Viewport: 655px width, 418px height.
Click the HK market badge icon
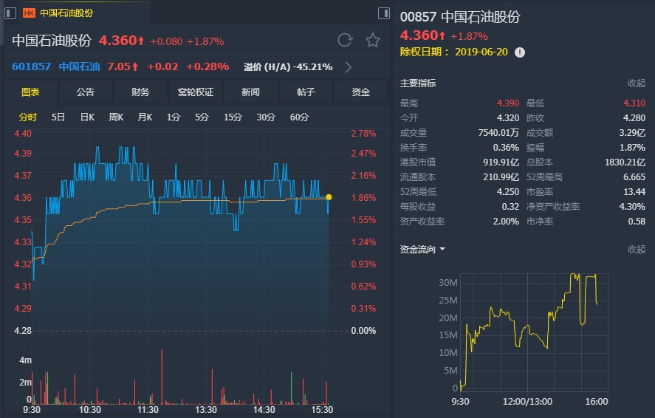coord(29,13)
